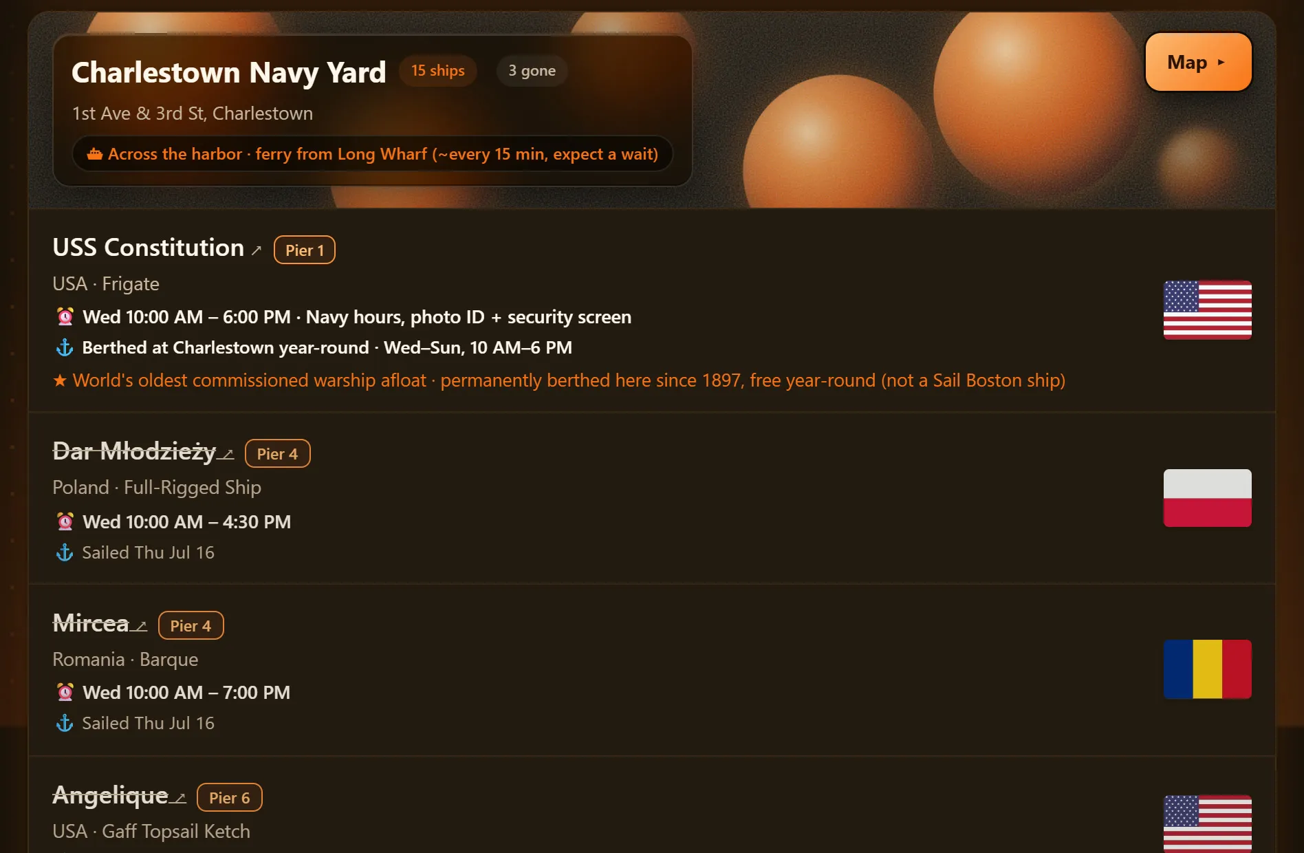
Task: Select the Pier 4 badge next to Mircea
Action: pos(191,625)
